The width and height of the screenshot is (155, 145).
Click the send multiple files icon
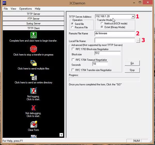click(33, 63)
